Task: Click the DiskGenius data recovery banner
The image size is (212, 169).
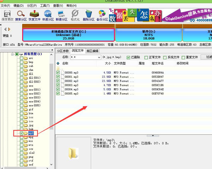Action: click(x=160, y=15)
